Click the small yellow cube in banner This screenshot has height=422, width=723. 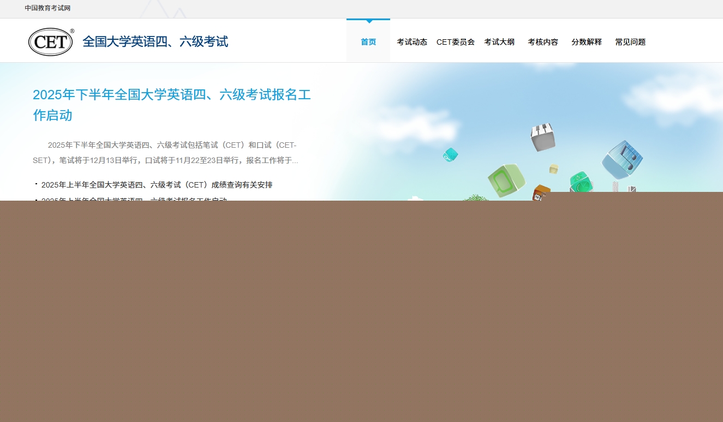(x=554, y=168)
